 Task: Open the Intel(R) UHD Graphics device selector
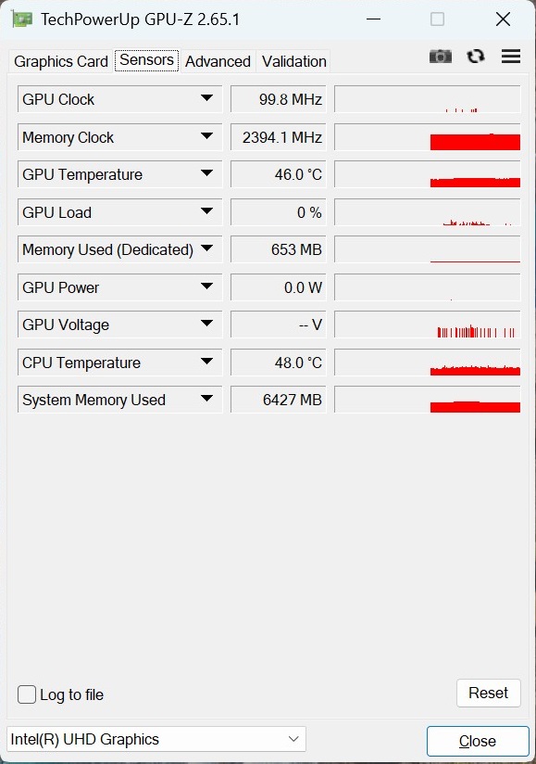[x=156, y=739]
